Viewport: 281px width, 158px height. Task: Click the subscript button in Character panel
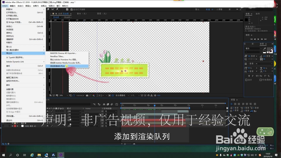[x=269, y=76]
